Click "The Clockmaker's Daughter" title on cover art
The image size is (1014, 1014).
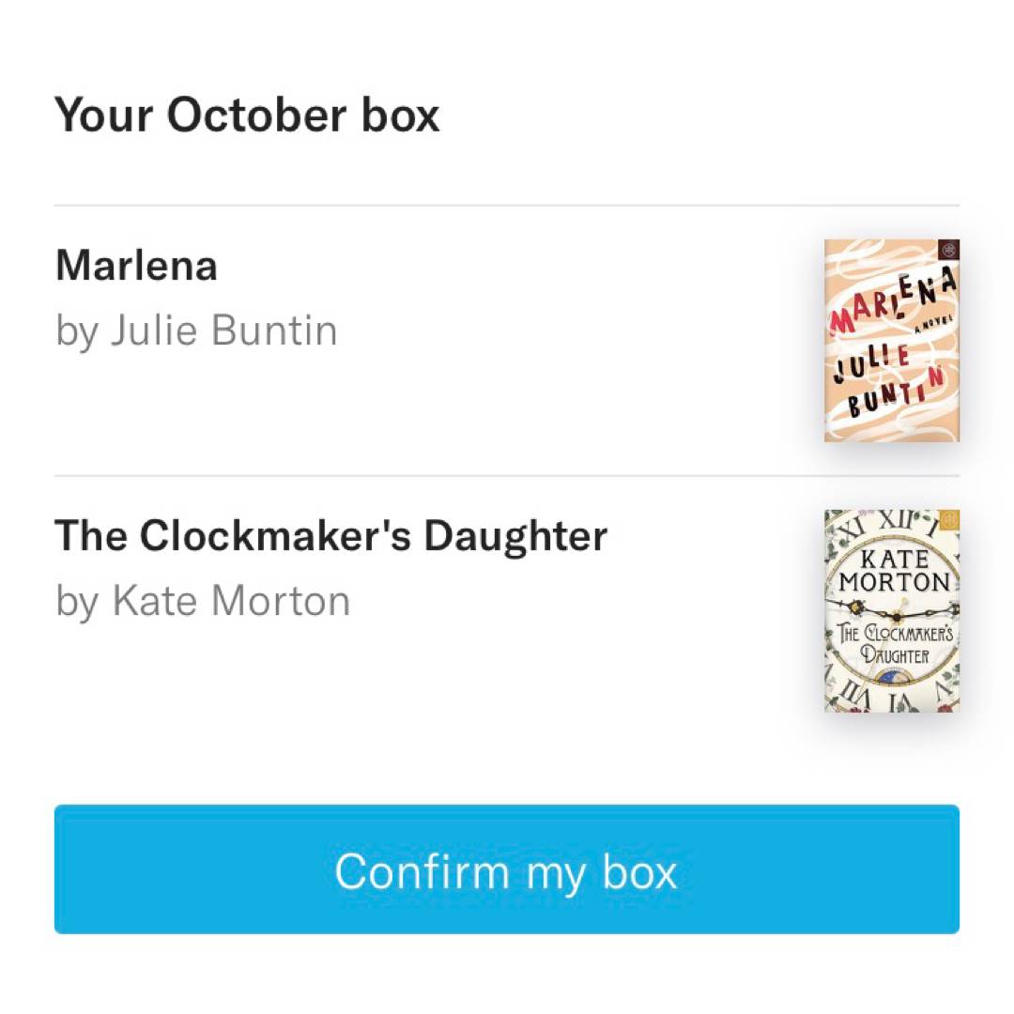point(894,644)
